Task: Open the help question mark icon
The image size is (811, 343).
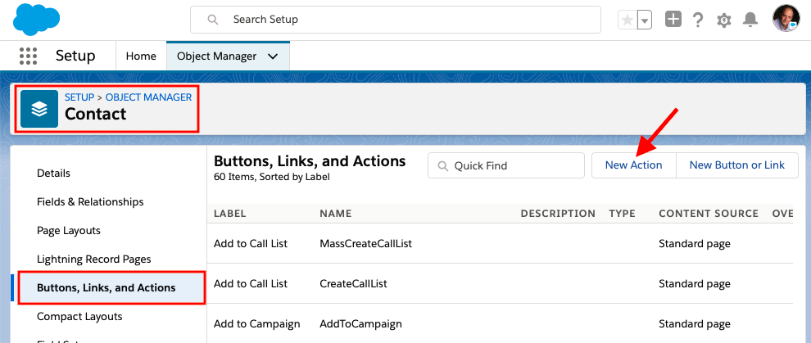Action: coord(698,20)
